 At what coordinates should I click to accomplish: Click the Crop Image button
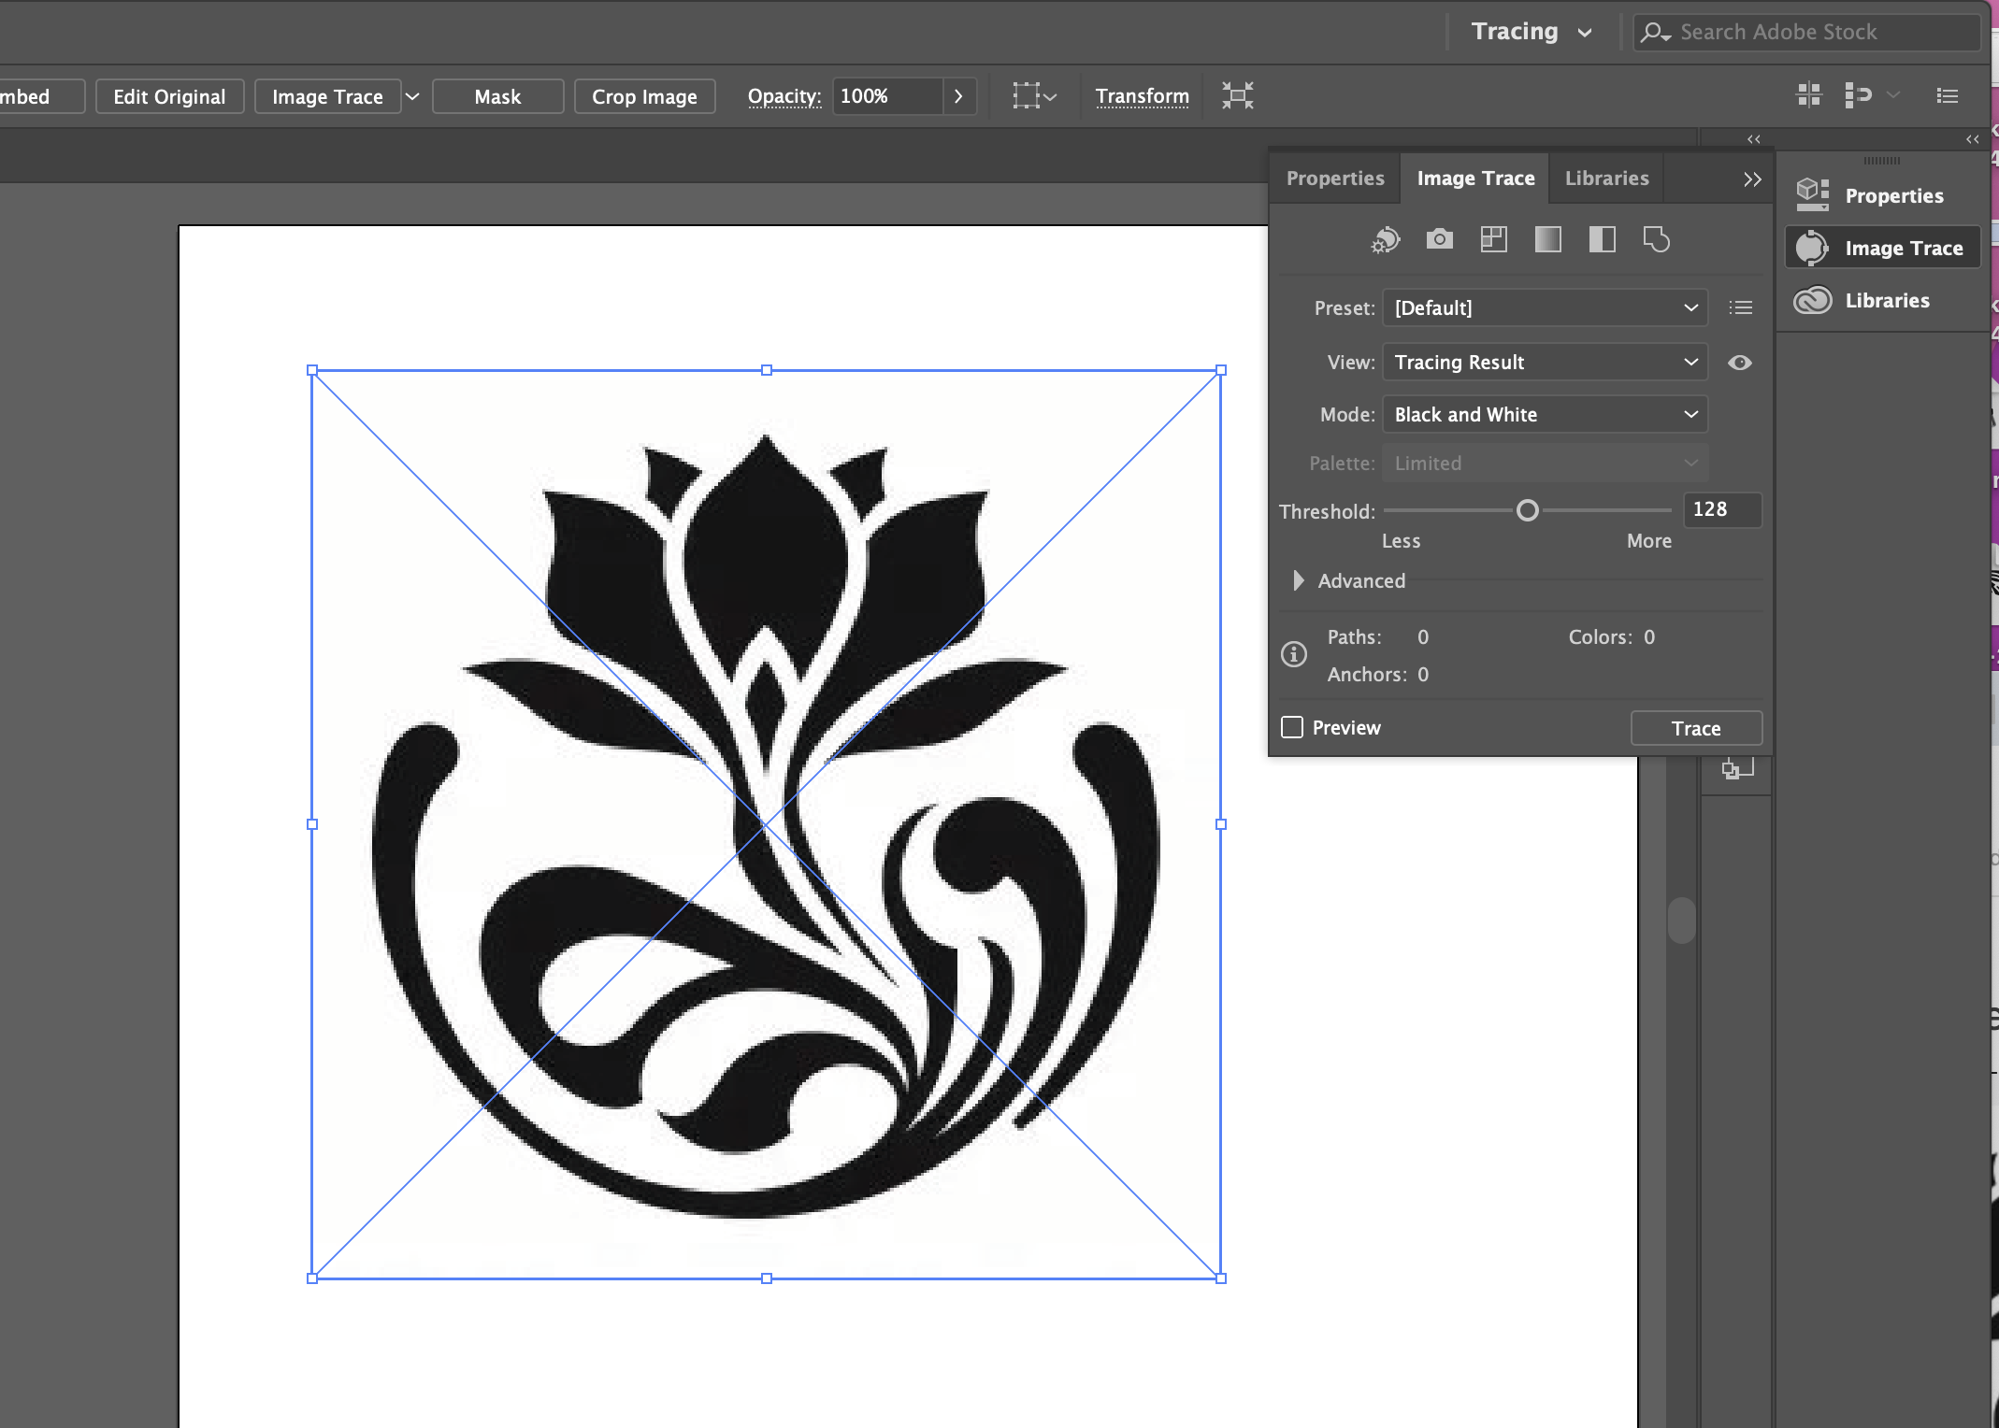(x=644, y=96)
